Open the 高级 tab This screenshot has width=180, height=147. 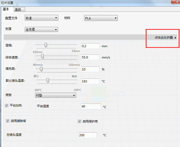[18, 10]
